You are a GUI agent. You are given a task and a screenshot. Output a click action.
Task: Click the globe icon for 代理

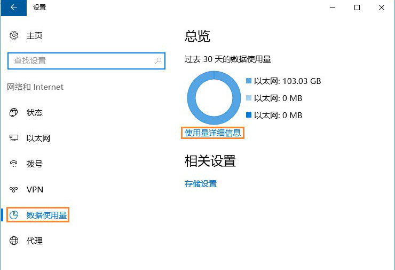click(x=13, y=241)
